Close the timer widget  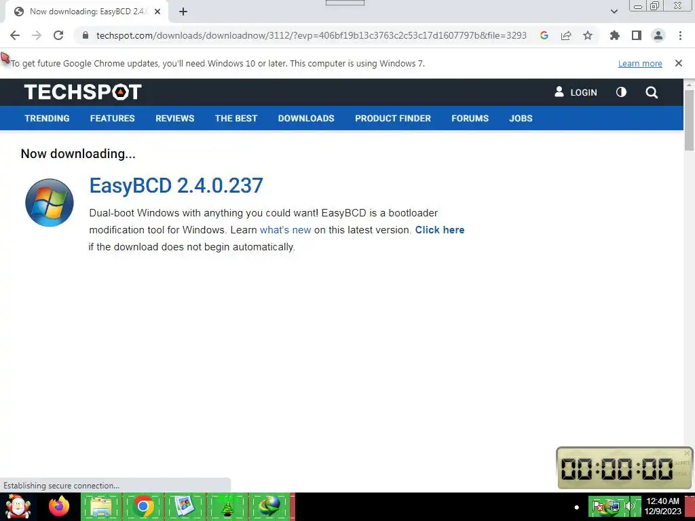pos(687,452)
